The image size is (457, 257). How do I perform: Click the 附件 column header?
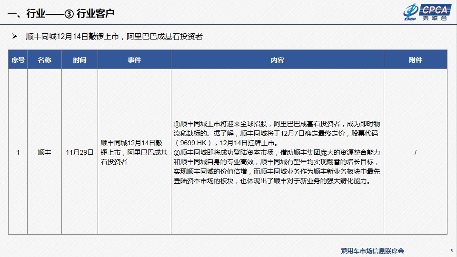click(415, 60)
